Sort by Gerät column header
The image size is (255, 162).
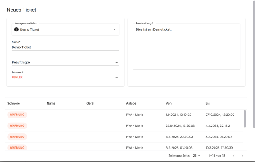[91, 103]
